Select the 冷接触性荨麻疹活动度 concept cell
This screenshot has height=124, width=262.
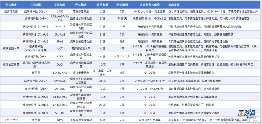tap(81, 27)
